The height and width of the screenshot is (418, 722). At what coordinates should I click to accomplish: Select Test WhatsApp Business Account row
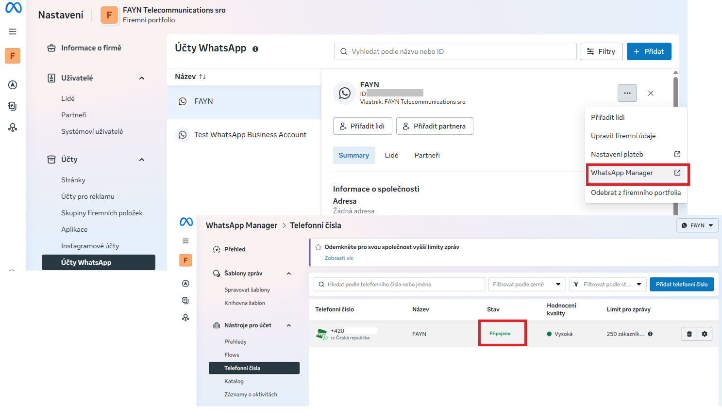pos(250,135)
